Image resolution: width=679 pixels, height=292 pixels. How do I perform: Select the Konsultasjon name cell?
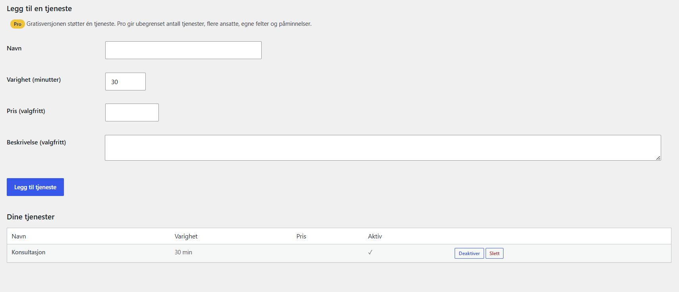[x=28, y=252]
